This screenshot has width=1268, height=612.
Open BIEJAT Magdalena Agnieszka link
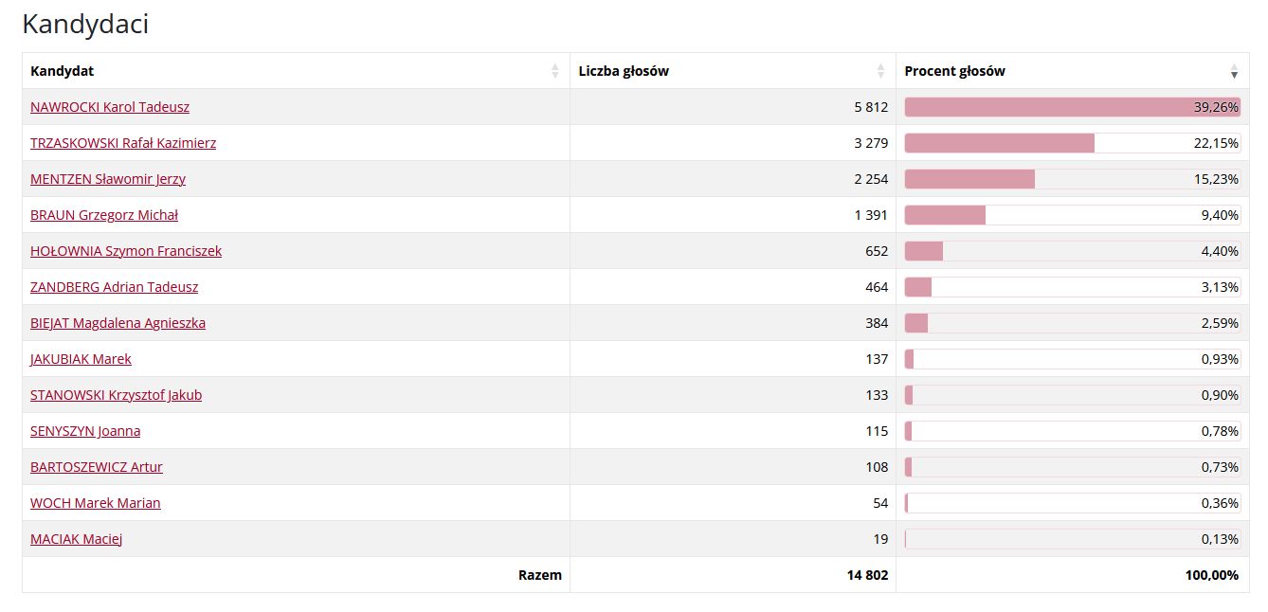[x=118, y=323]
